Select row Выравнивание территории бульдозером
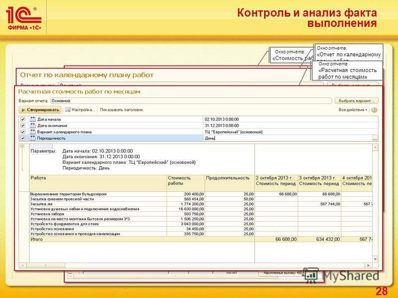Viewport: 398px width, 298px height. [x=68, y=194]
